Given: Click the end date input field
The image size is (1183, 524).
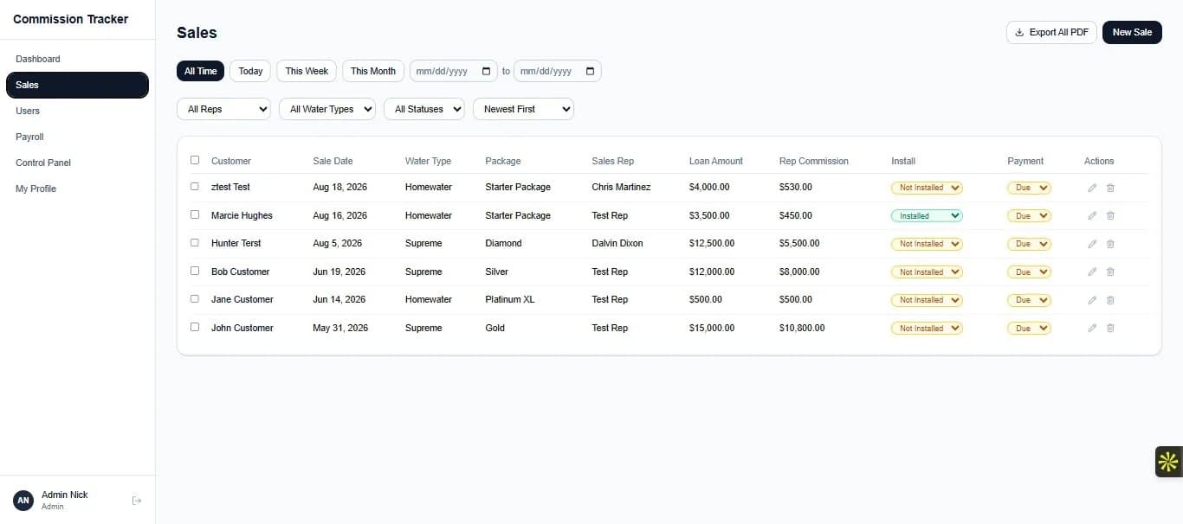Looking at the screenshot, I should (558, 71).
